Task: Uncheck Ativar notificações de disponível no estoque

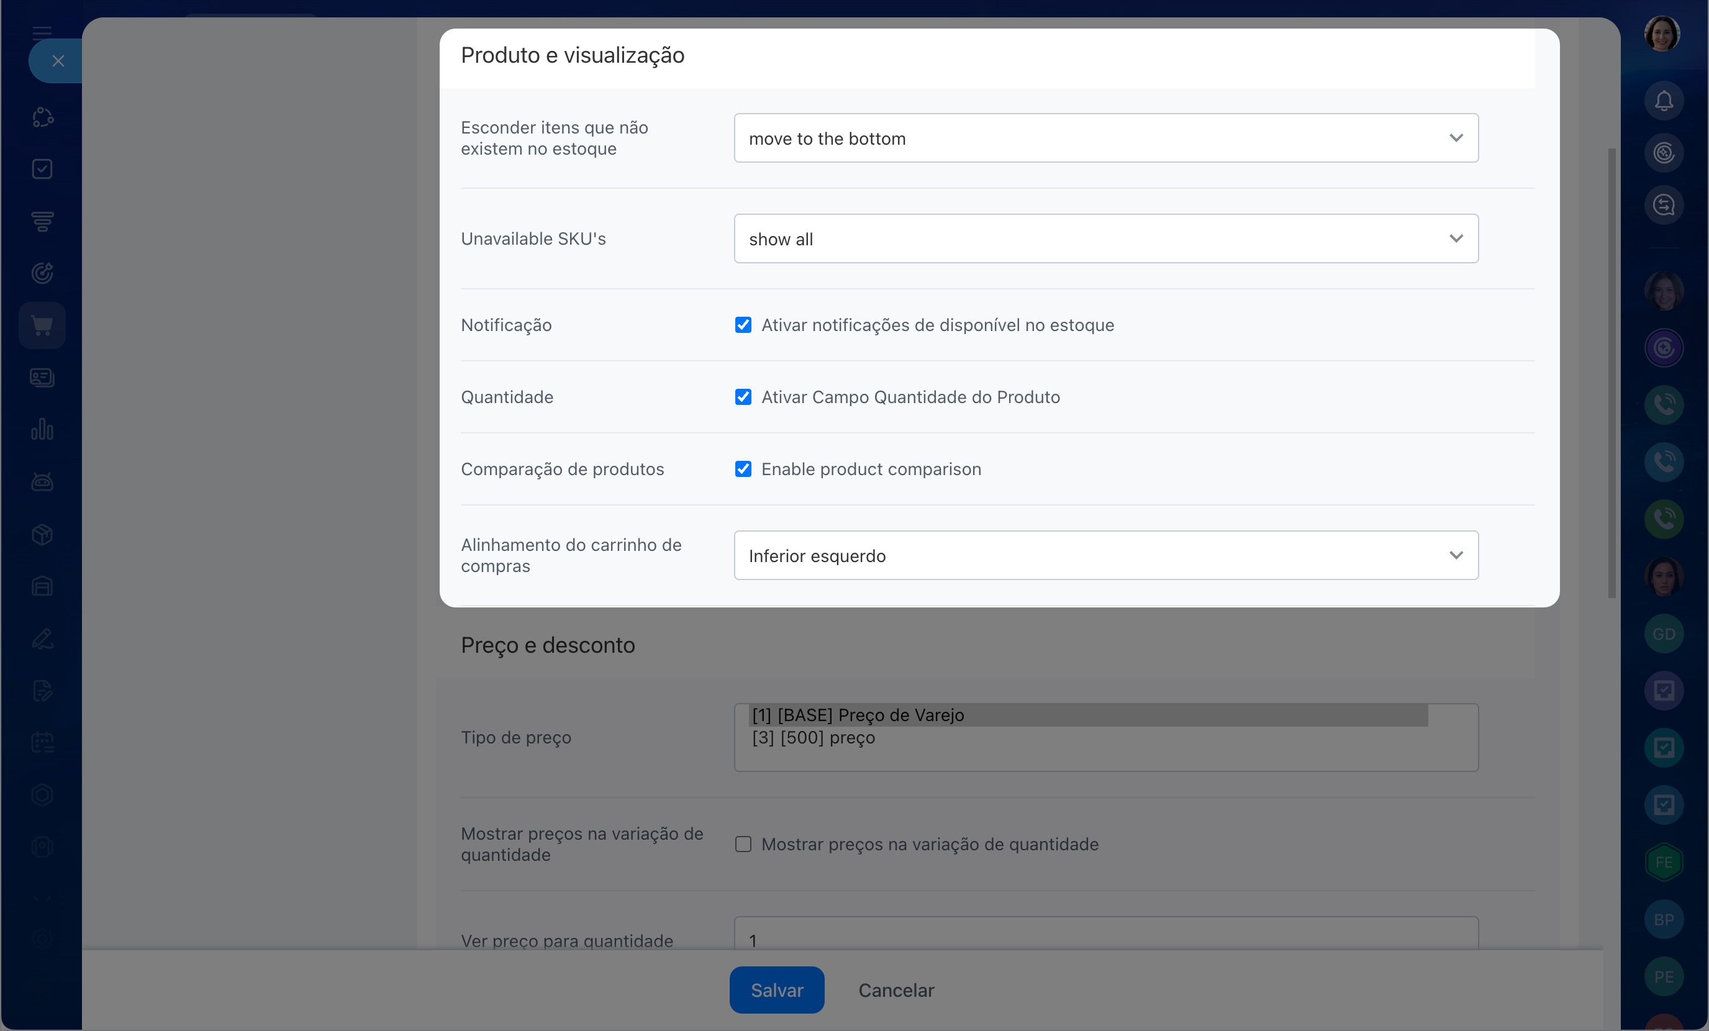Action: coord(743,325)
